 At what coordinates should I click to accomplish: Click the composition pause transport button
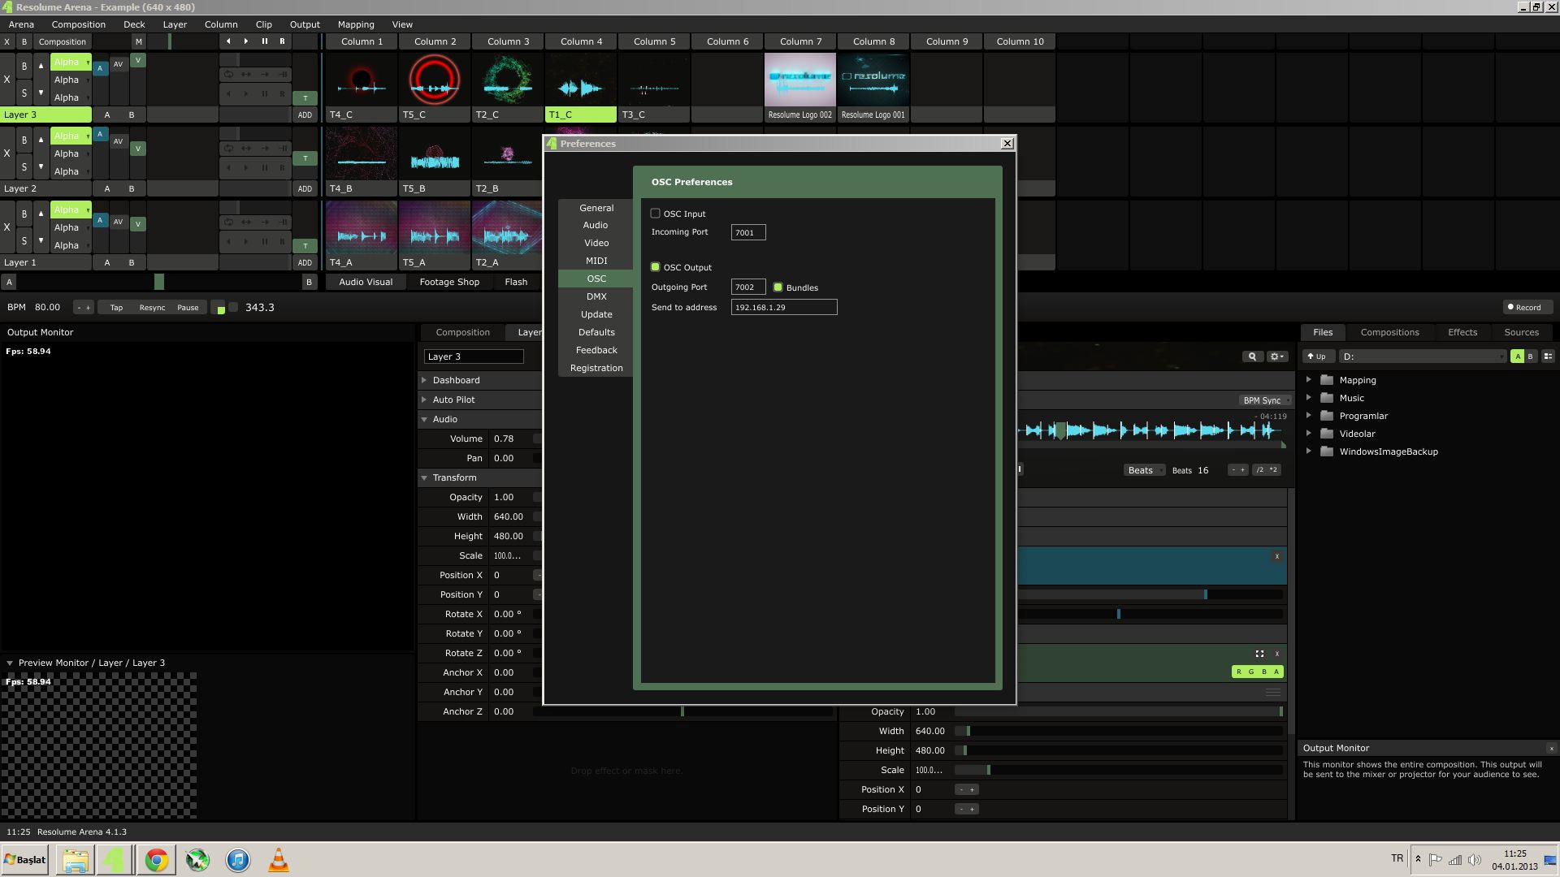coord(264,41)
